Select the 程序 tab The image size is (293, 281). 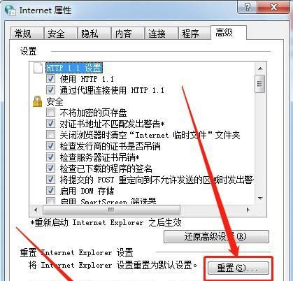194,34
